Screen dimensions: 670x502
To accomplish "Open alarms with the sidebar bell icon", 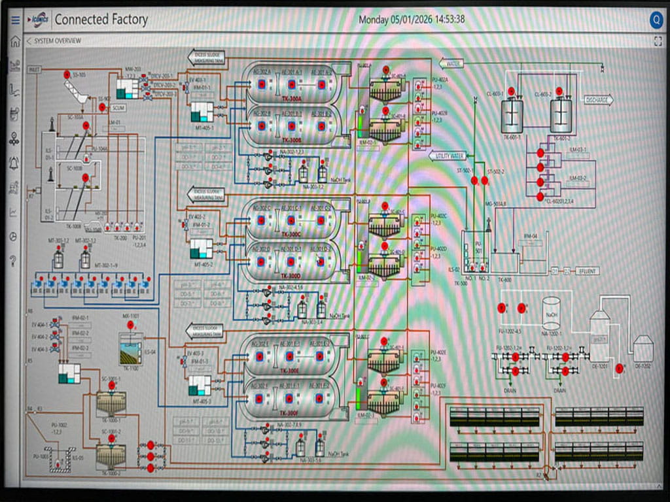I will (14, 163).
